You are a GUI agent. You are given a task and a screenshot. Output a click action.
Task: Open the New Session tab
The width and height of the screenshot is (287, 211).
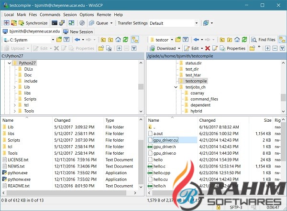tap(78, 32)
